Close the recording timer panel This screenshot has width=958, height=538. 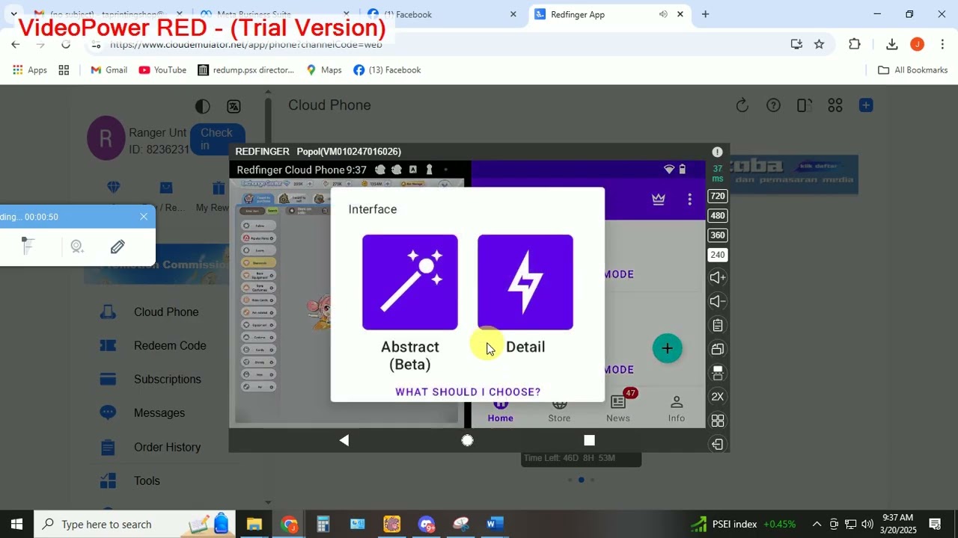coord(144,217)
